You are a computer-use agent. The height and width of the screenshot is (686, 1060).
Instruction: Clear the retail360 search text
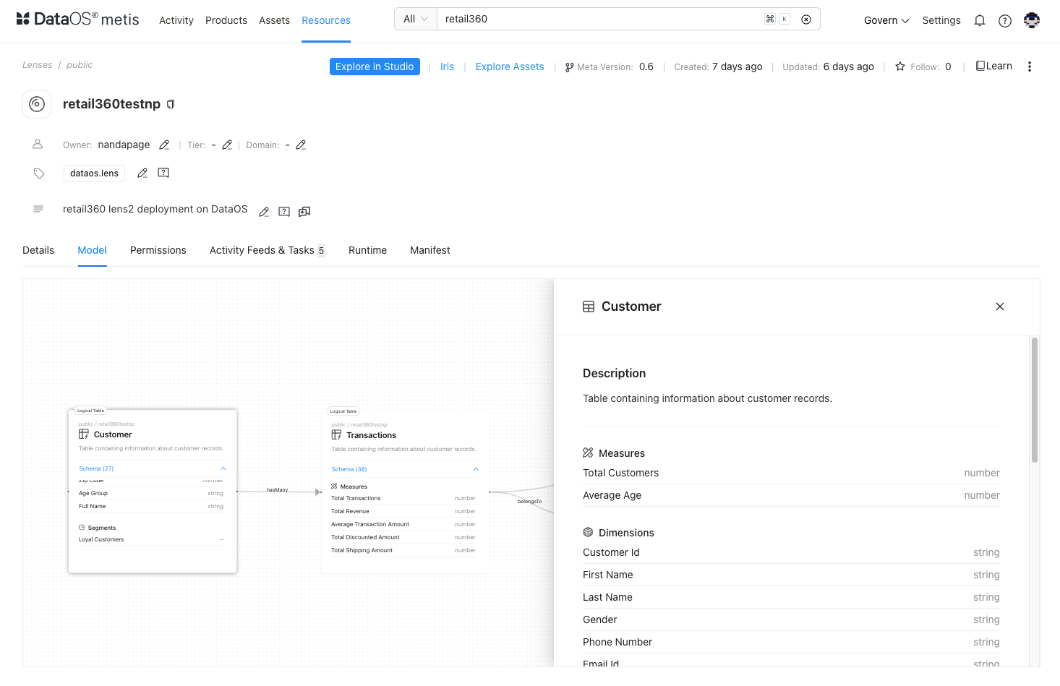tap(806, 20)
